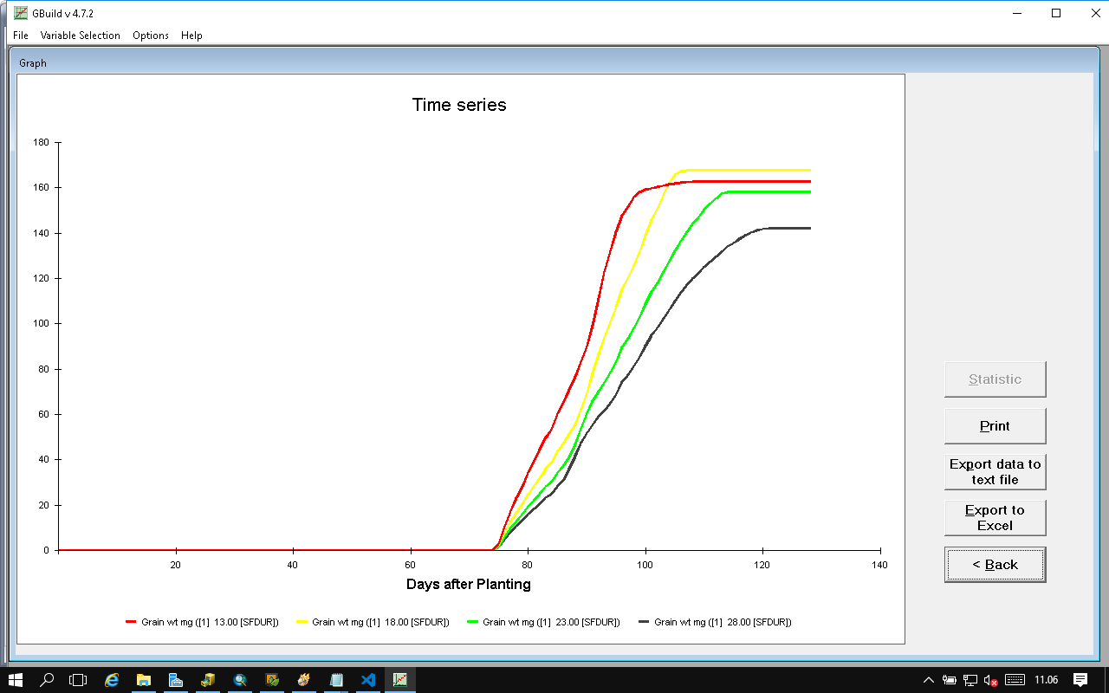Screen dimensions: 1109x693
Task: Click Export data to text file button
Action: click(x=995, y=472)
